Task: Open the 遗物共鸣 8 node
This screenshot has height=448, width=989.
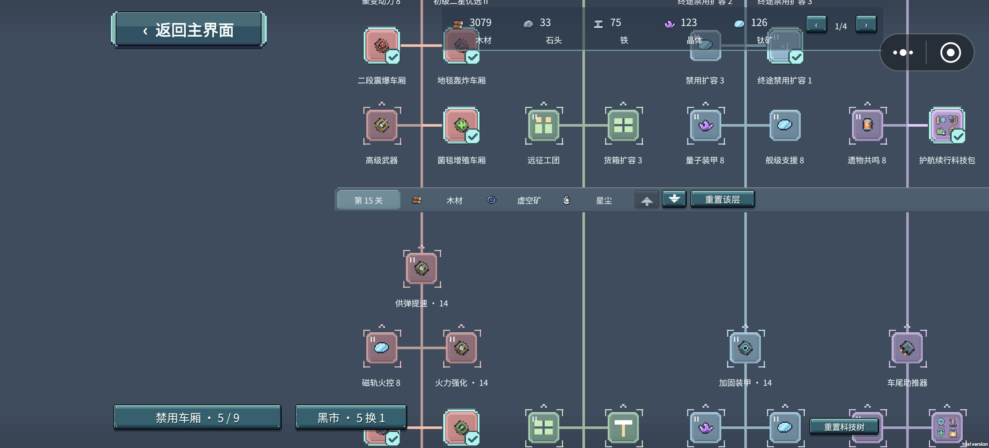Action: 867,125
